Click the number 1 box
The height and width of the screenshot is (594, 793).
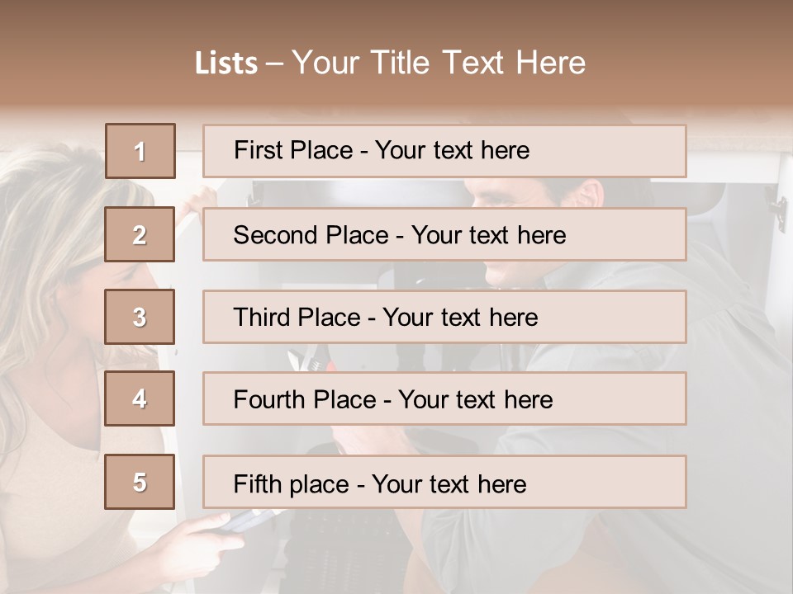tap(140, 151)
